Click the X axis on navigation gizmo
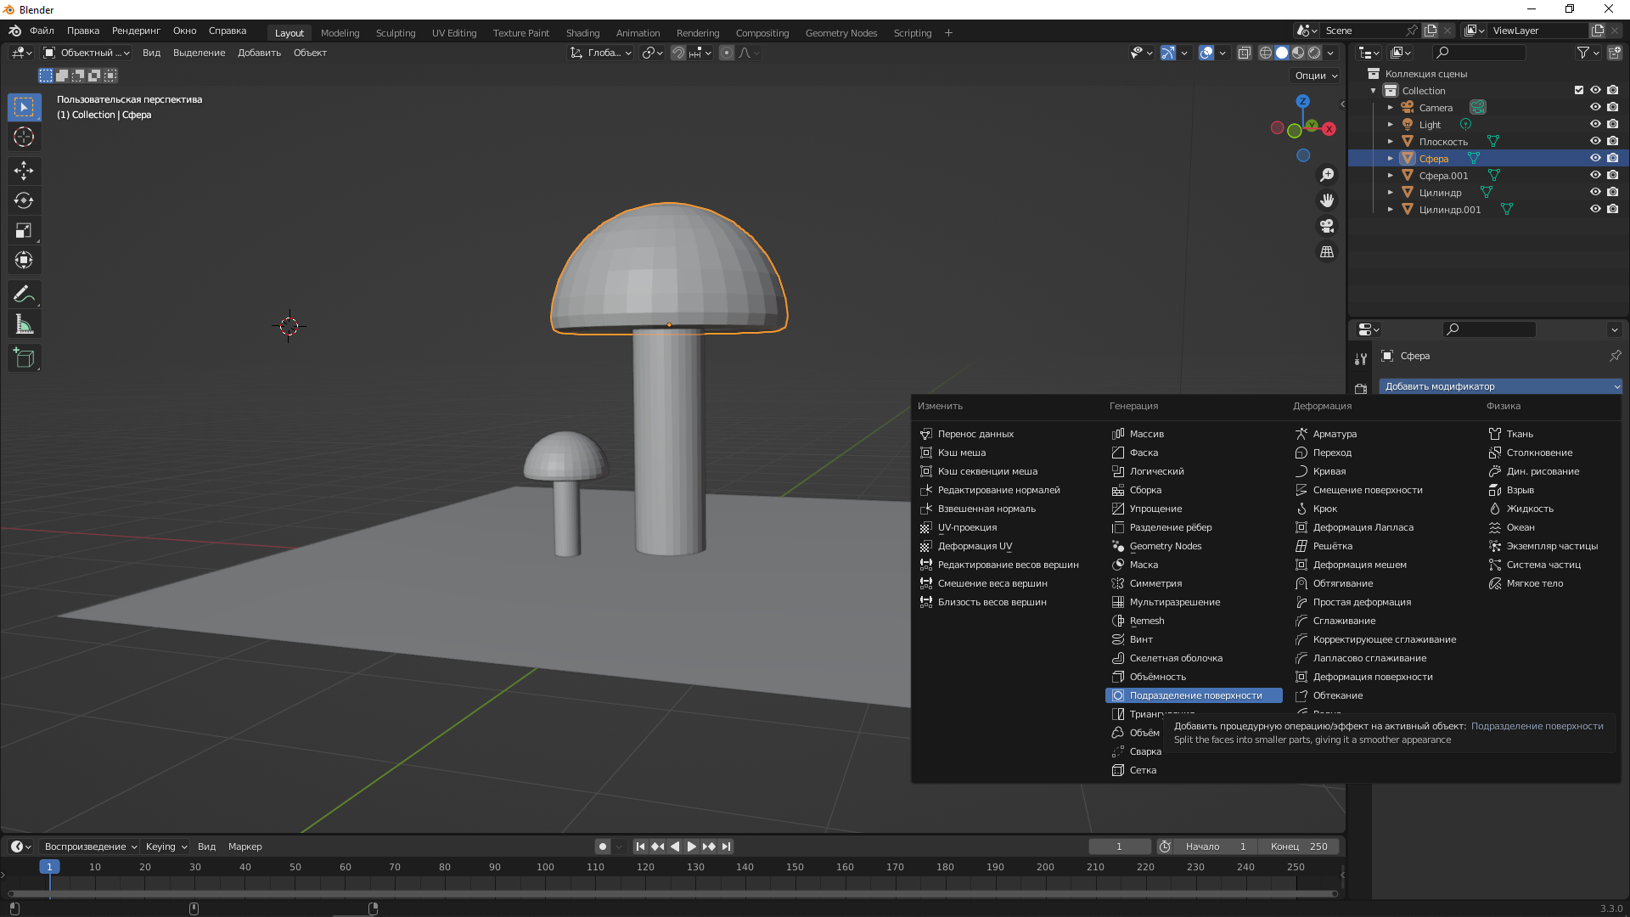 coord(1329,129)
